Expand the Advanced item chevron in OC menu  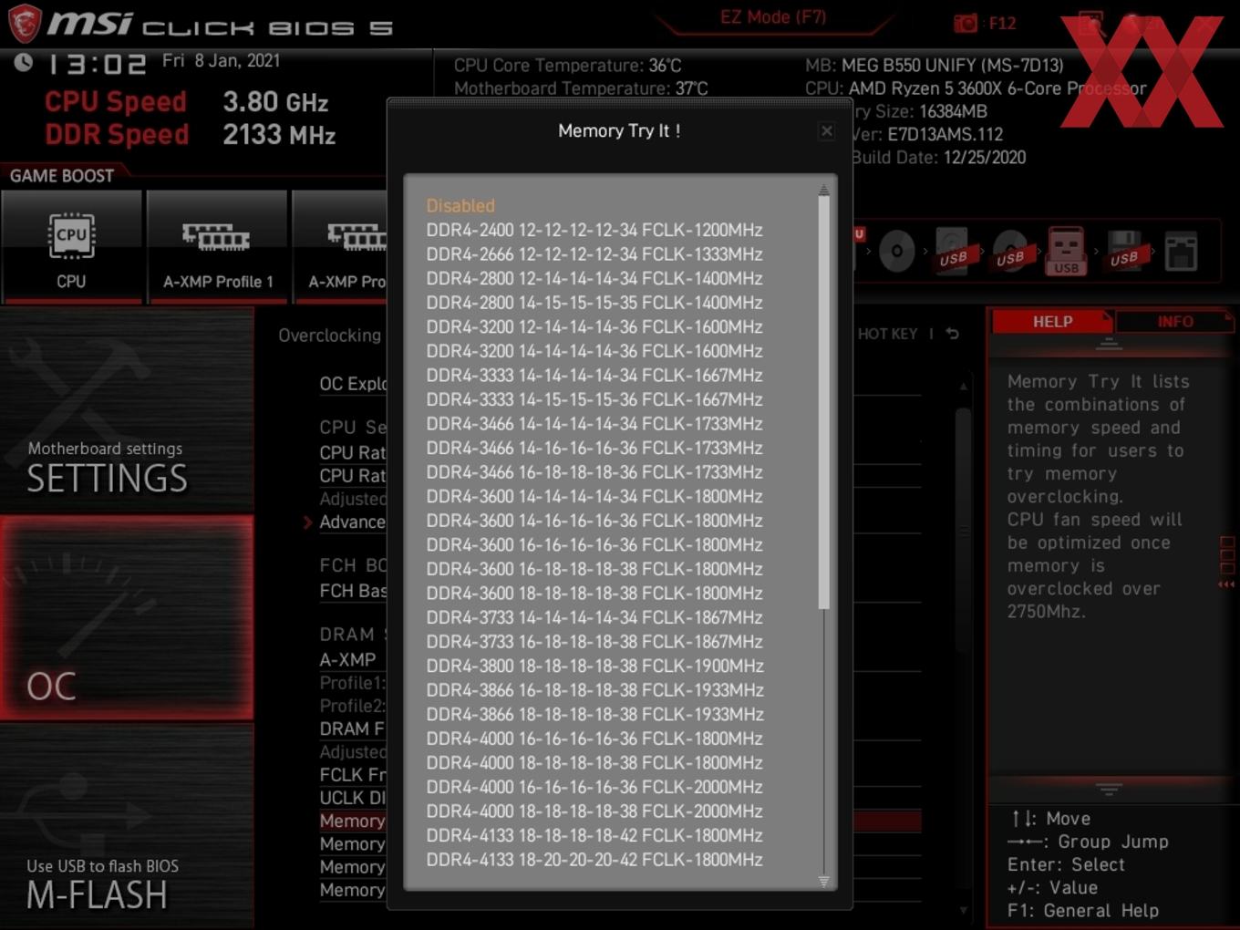point(307,522)
